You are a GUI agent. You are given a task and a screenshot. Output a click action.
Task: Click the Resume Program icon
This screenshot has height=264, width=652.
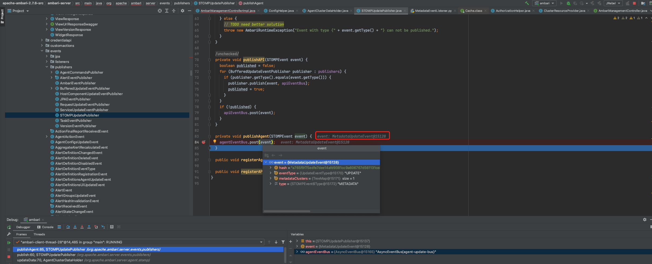click(x=9, y=242)
